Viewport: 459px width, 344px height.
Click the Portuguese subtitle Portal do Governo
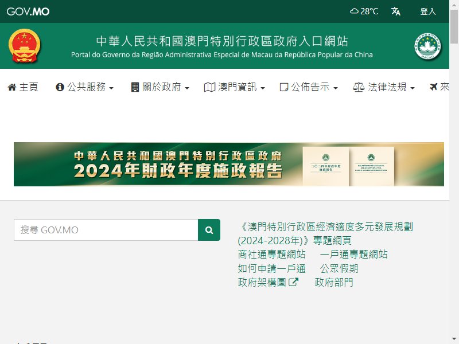click(x=222, y=54)
